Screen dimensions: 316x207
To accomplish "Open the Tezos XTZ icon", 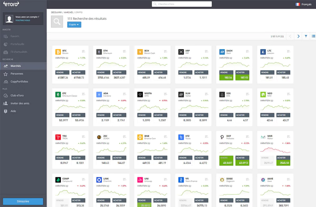I will pos(181,137).
